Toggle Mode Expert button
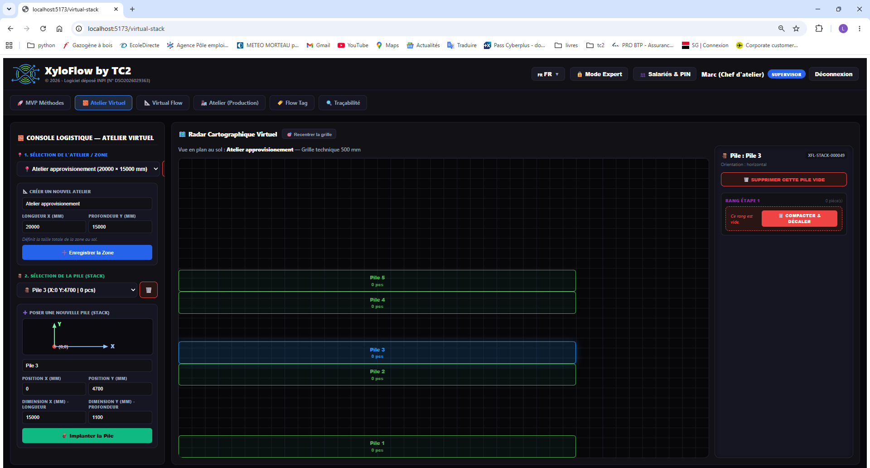 599,74
